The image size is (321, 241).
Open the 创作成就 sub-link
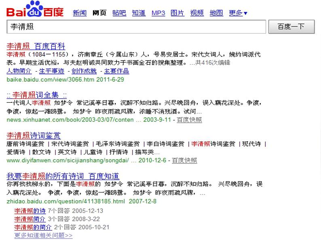(x=84, y=71)
